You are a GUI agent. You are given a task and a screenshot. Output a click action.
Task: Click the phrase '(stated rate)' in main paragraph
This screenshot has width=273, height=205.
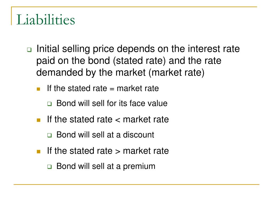pyautogui.click(x=139, y=61)
